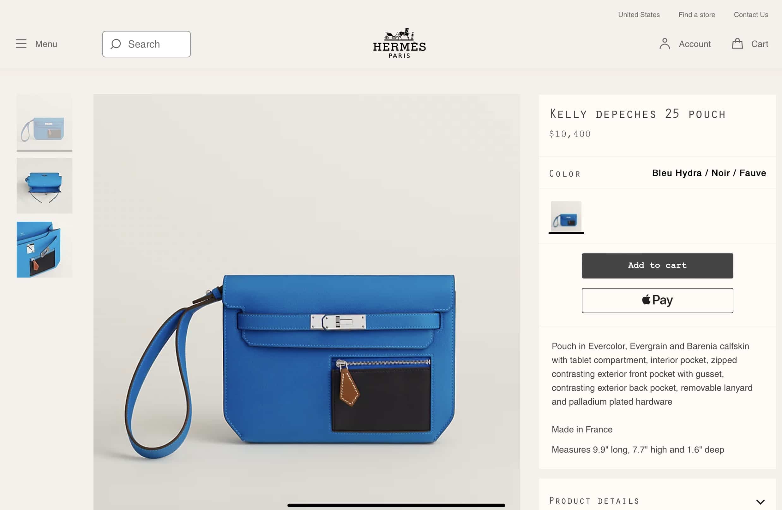Click the magnifier icon in Search
This screenshot has width=782, height=510.
click(116, 44)
